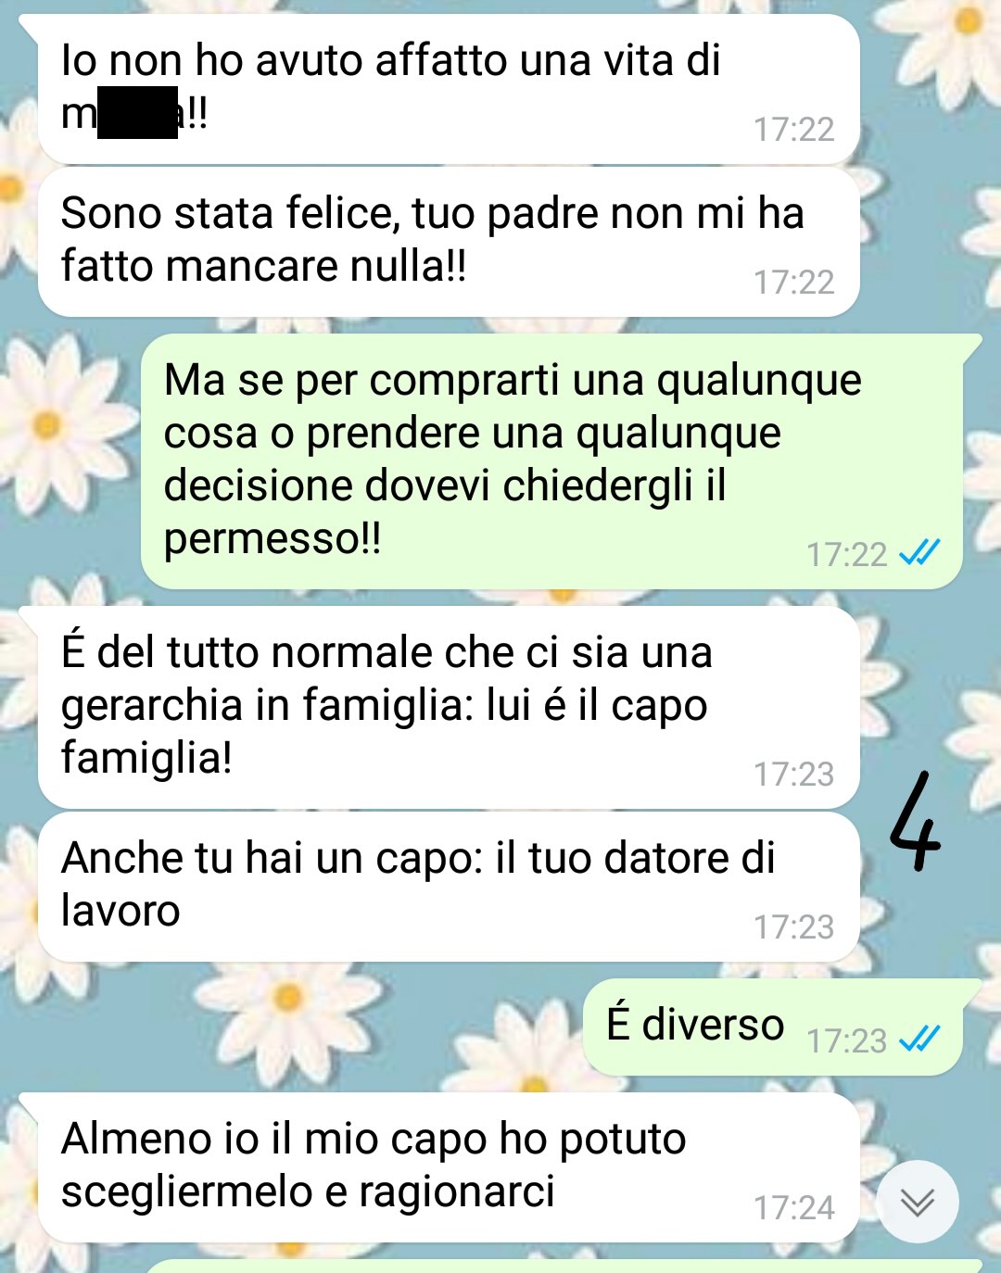Tap the partially visible green bubble at bottom

(x=562, y=1266)
